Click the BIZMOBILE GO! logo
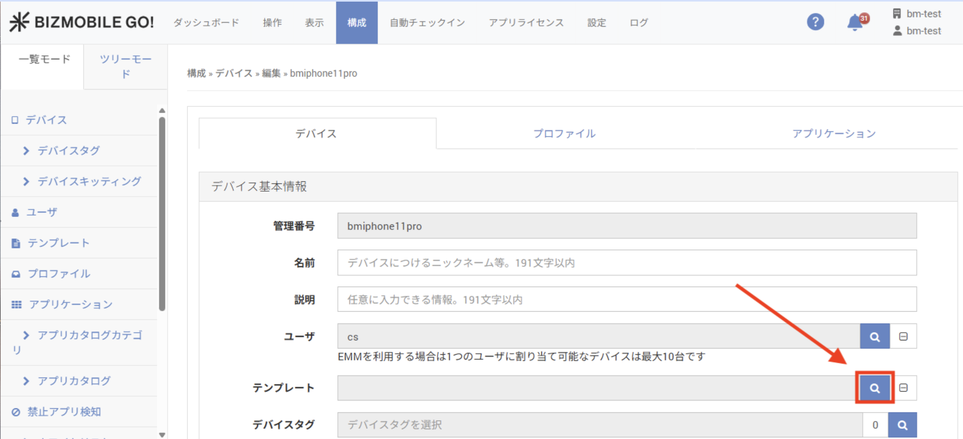The image size is (963, 439). (x=82, y=22)
